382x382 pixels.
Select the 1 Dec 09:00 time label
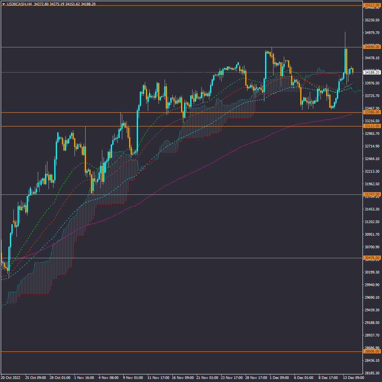pos(280,377)
